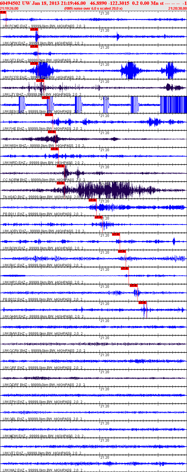
Task: Select the UW.WPO EHZ station label
Action: [14, 282]
